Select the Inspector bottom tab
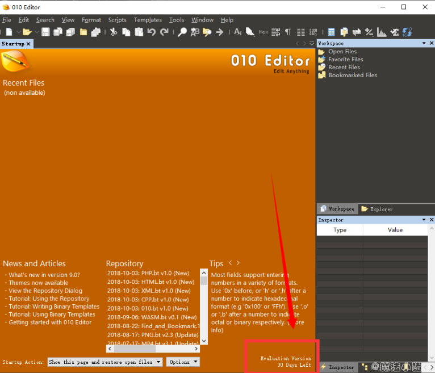Viewport: 435px width, 373px height. [x=337, y=367]
